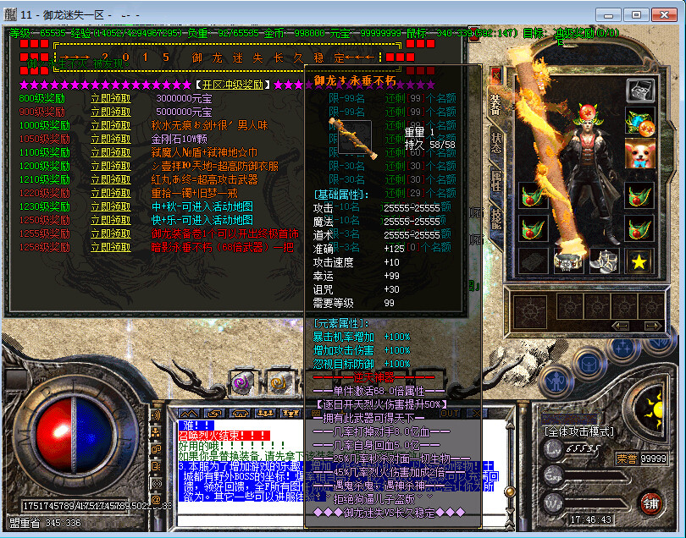Click the @ icon beside chat
The image size is (686, 538).
[155, 499]
